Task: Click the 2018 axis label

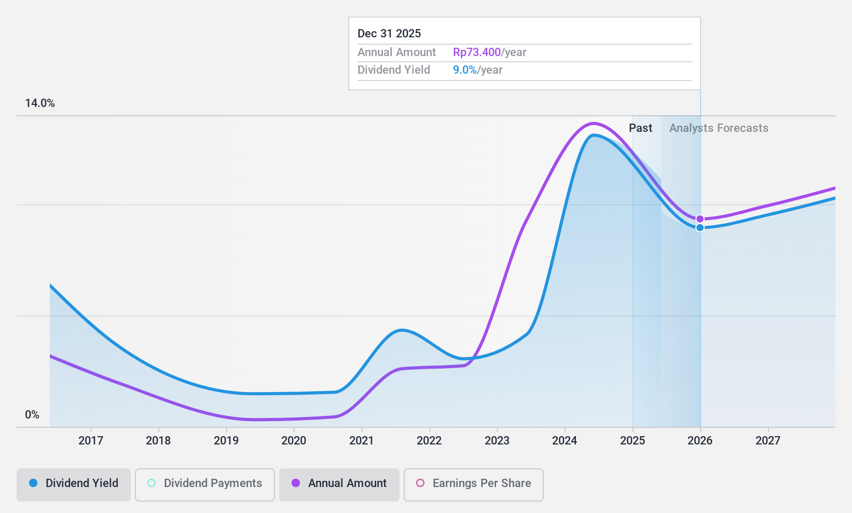Action: (x=158, y=441)
